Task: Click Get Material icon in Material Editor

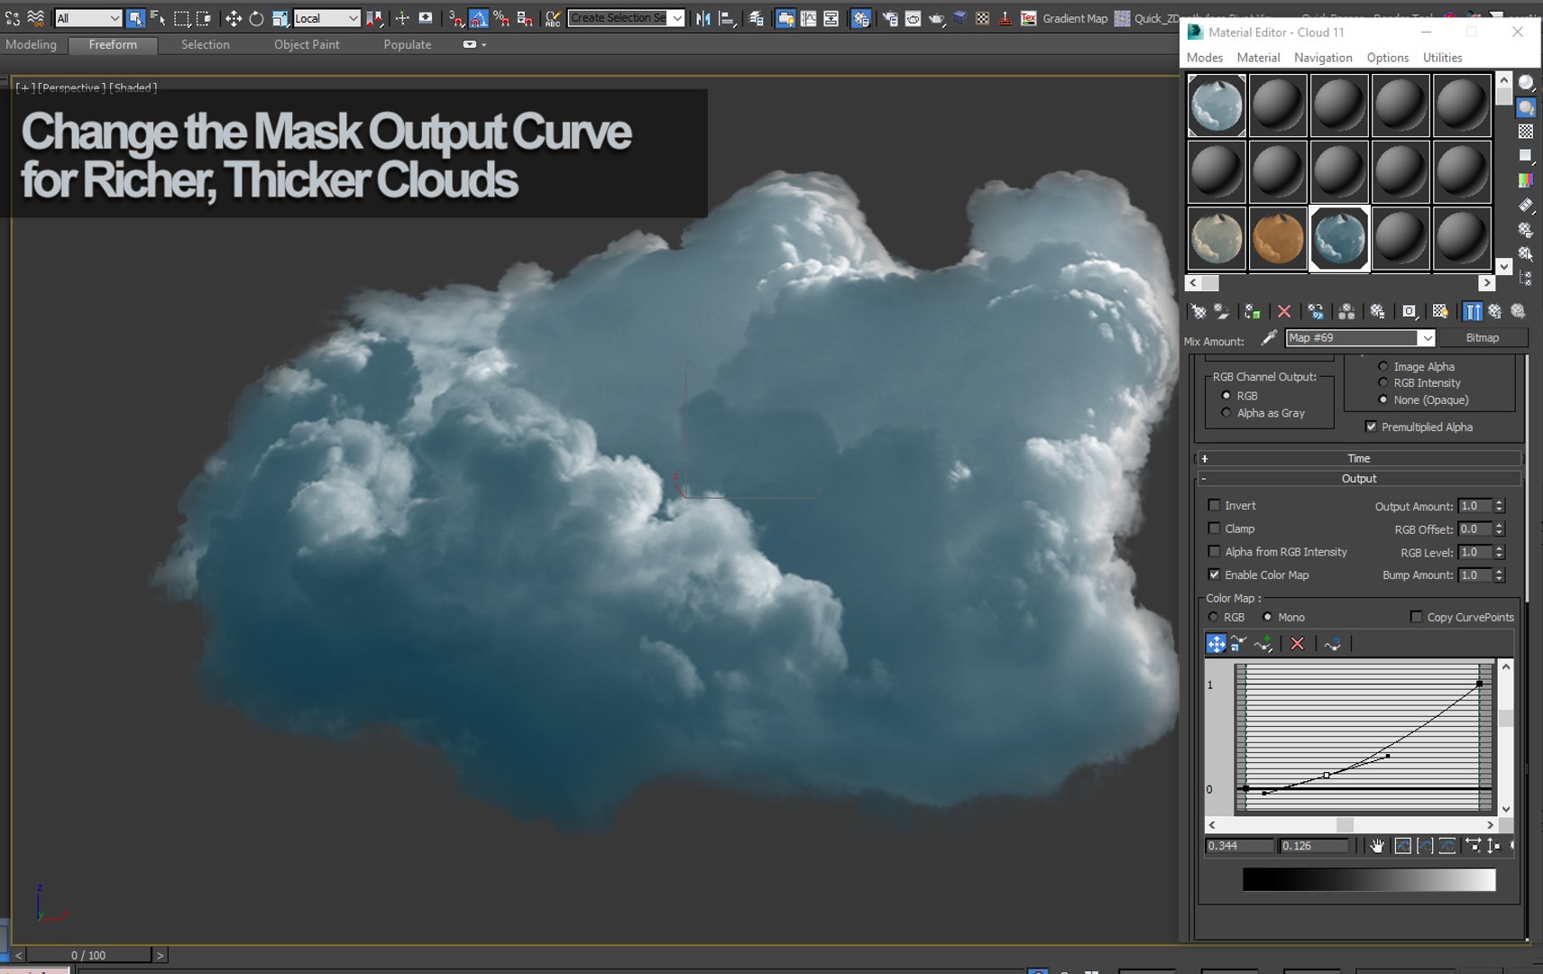Action: click(1199, 311)
